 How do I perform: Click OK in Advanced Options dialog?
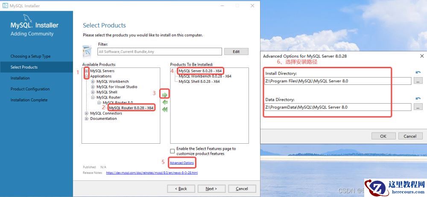(383, 136)
